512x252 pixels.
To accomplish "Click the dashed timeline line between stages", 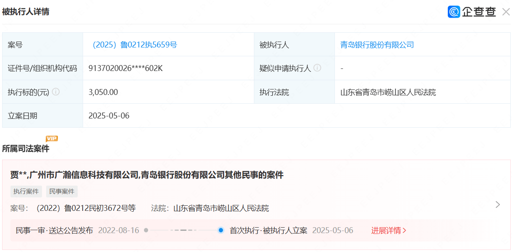I will pos(183,230).
